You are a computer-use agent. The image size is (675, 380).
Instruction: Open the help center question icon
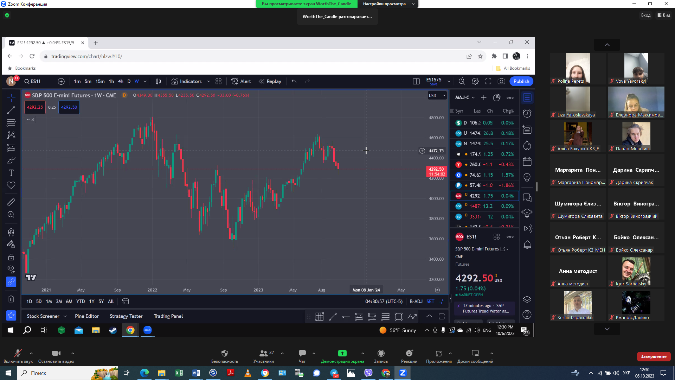point(527,314)
